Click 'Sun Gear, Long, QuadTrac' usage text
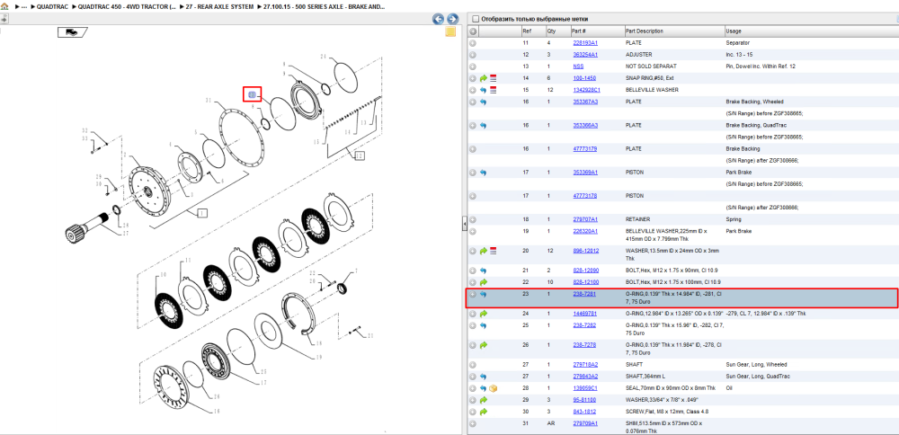 coord(756,377)
